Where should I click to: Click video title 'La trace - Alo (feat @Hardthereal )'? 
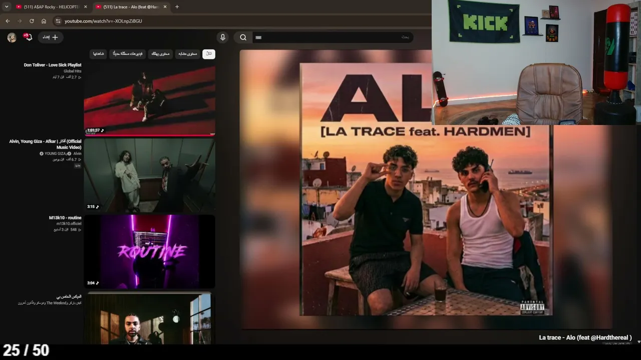[585, 337]
